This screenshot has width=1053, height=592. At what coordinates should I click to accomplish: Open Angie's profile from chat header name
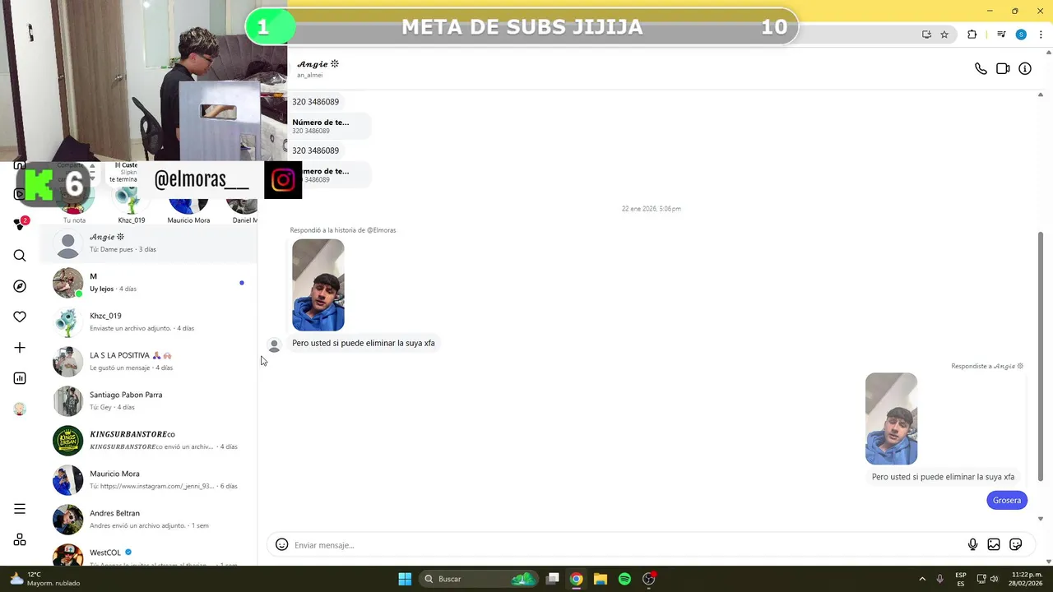tap(318, 64)
